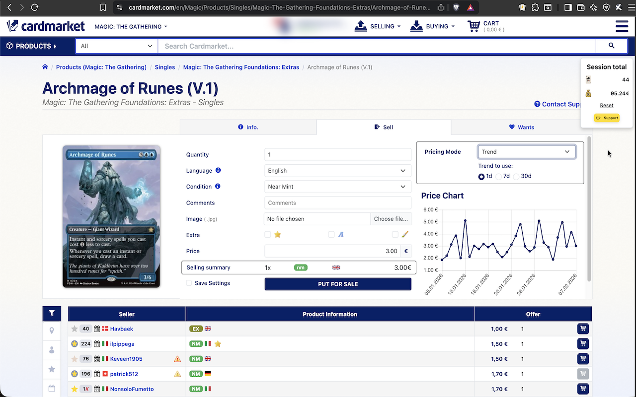Open the Condition dropdown
The height and width of the screenshot is (397, 636).
click(x=337, y=187)
